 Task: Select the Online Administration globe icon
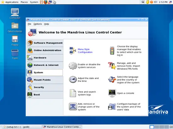(x=30, y=50)
